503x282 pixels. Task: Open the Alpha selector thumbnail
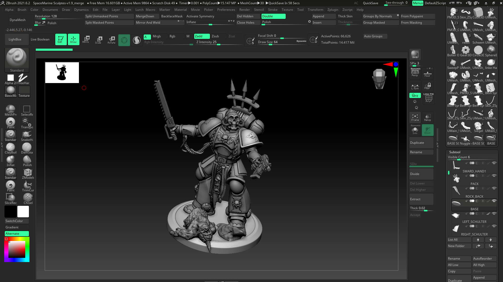11,79
